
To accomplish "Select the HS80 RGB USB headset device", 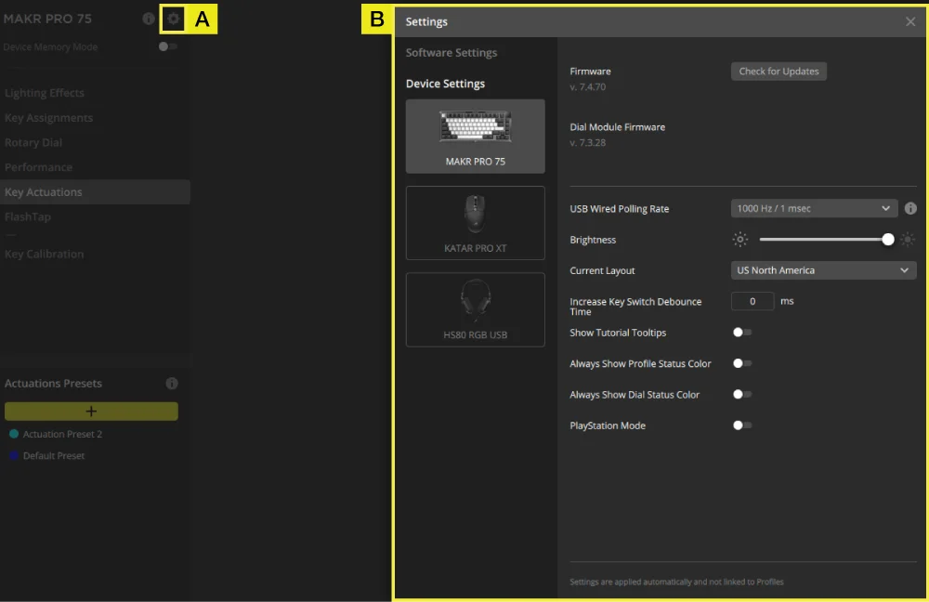I will click(475, 309).
